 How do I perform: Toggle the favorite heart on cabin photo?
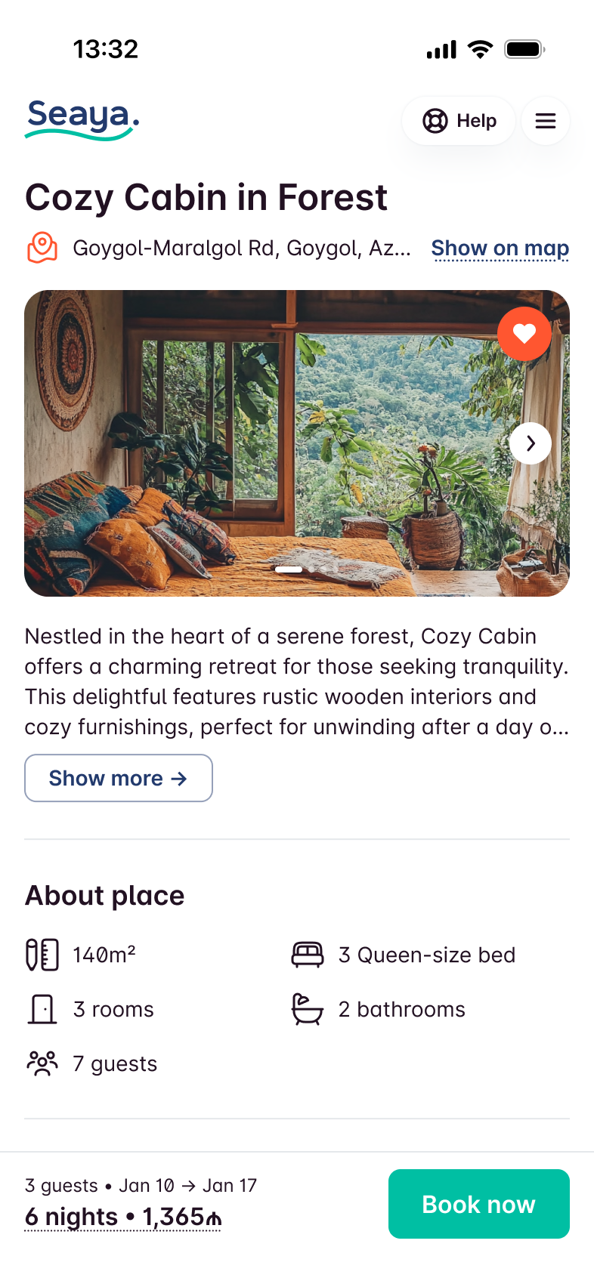(x=524, y=334)
